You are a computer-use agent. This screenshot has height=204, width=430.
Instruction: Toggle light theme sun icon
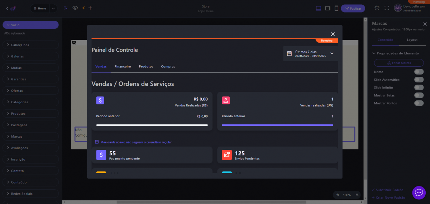pos(377,8)
